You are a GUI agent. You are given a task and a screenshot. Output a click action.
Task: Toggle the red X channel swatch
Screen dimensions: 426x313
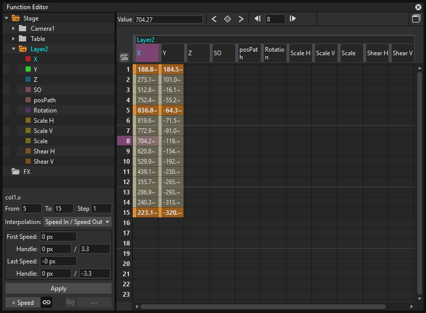pyautogui.click(x=28, y=59)
